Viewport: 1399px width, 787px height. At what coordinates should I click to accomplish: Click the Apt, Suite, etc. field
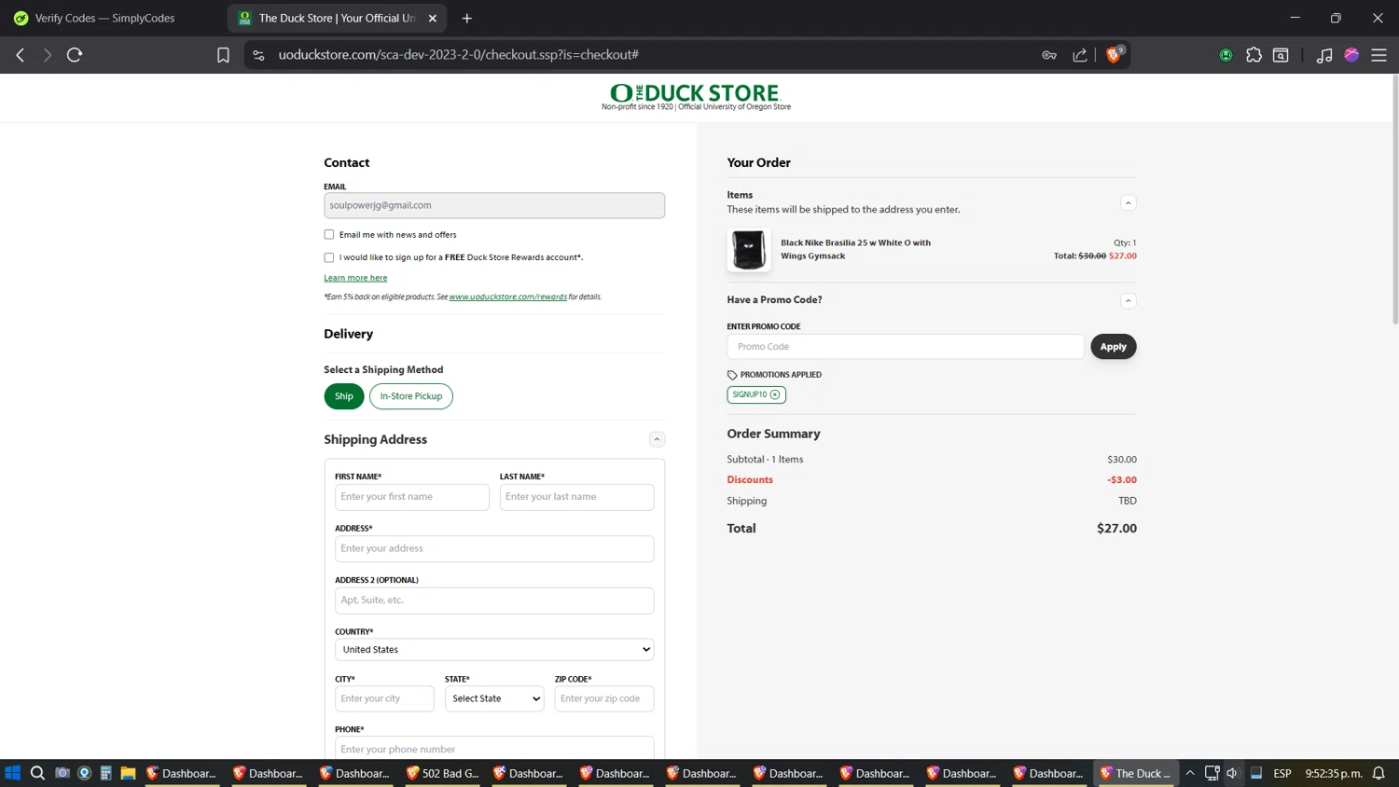(x=494, y=601)
